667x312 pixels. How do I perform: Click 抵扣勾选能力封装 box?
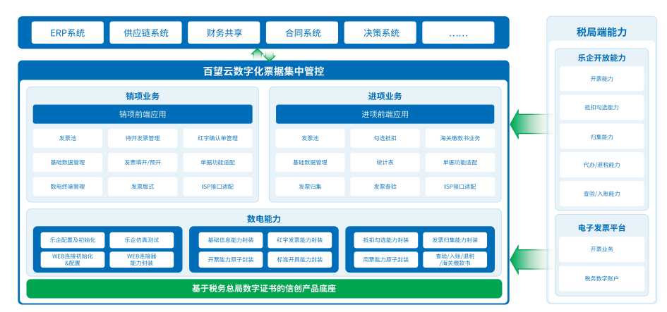tap(386, 239)
